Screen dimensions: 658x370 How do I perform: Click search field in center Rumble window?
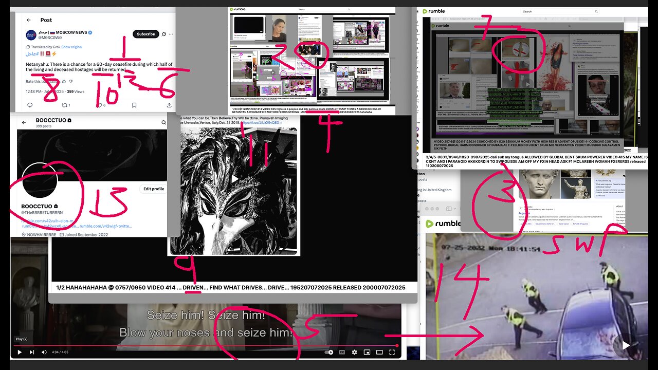coord(324,9)
